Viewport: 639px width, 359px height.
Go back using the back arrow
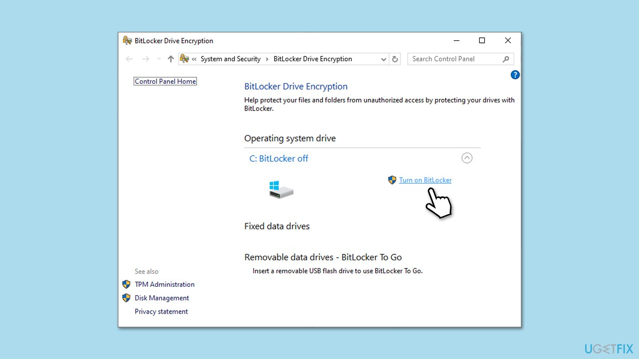click(129, 59)
